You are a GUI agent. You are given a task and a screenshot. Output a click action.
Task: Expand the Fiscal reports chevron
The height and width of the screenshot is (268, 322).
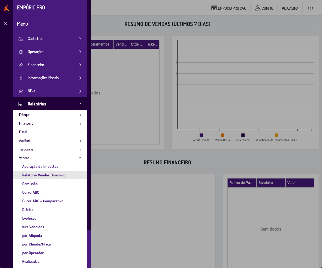pos(80,132)
